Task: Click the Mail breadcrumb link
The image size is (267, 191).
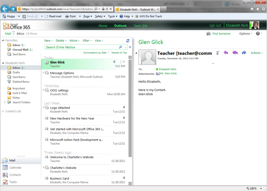Action: click(x=8, y=33)
